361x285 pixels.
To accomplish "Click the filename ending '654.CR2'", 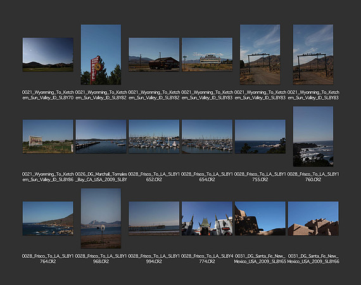I will click(207, 177).
